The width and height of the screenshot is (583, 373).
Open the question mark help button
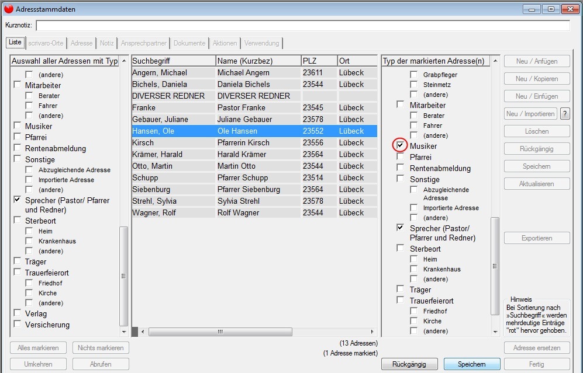pos(565,114)
